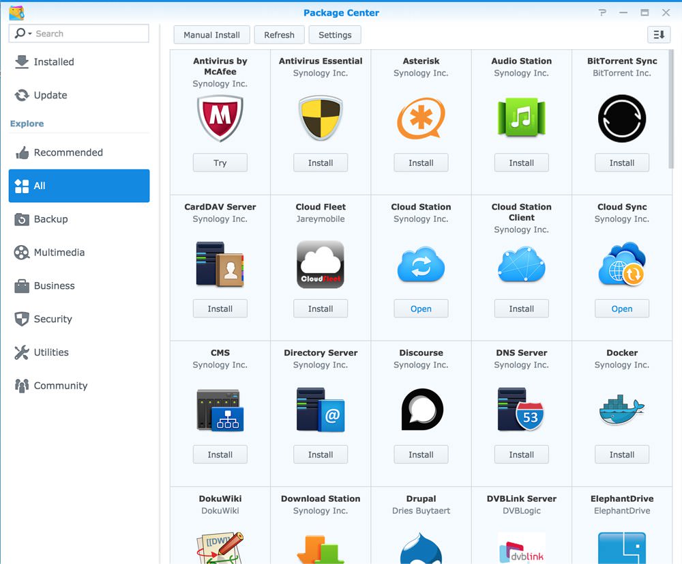Click the package list vertical scrollbar
Viewport: 682px width, 564px height.
coord(671,109)
